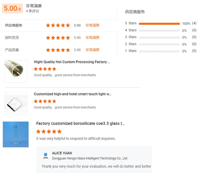This screenshot has width=211, height=173.
Task: Filter reviews by 4 Stars
Action: click(x=131, y=30)
